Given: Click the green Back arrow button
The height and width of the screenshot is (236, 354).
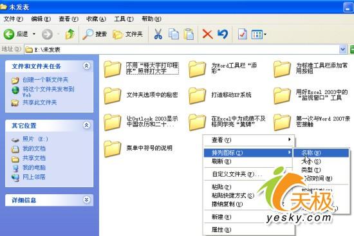Looking at the screenshot, I should pyautogui.click(x=9, y=34).
